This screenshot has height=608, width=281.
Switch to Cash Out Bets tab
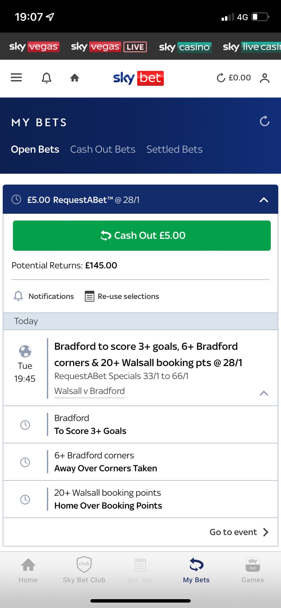tap(103, 149)
